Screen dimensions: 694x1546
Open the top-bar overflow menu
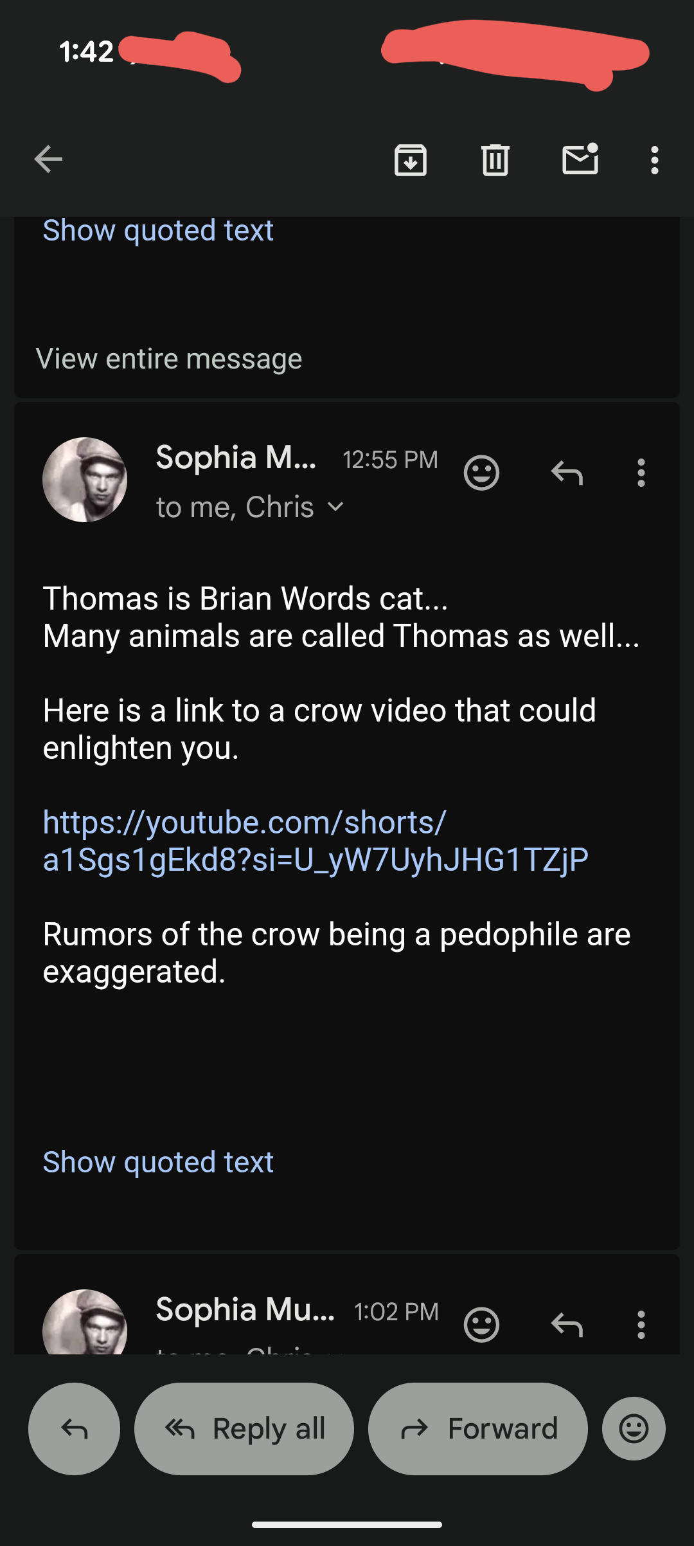pyautogui.click(x=654, y=159)
